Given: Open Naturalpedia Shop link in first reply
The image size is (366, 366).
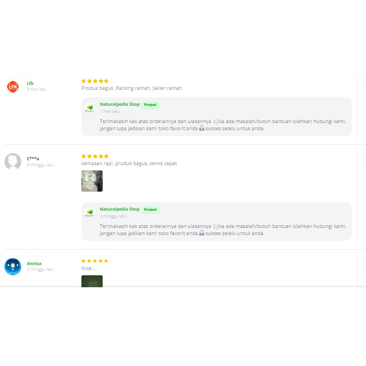Looking at the screenshot, I should pyautogui.click(x=119, y=104).
